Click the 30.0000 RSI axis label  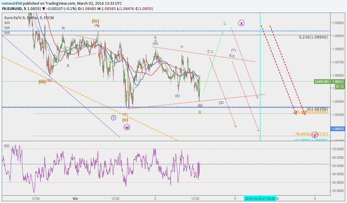[338, 182]
